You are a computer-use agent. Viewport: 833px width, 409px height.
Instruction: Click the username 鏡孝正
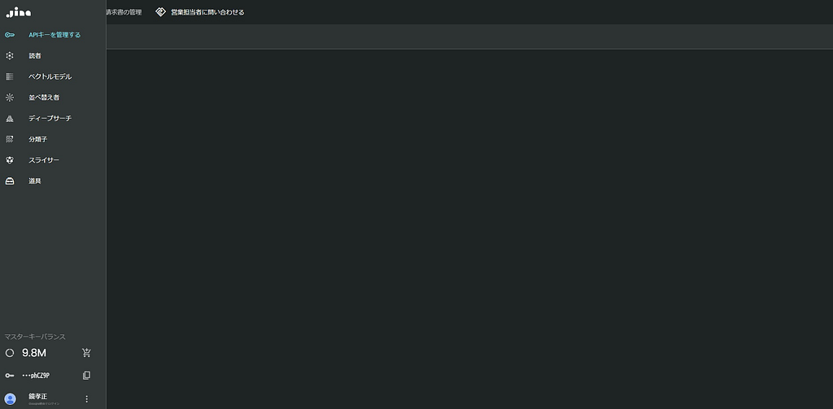(x=38, y=396)
